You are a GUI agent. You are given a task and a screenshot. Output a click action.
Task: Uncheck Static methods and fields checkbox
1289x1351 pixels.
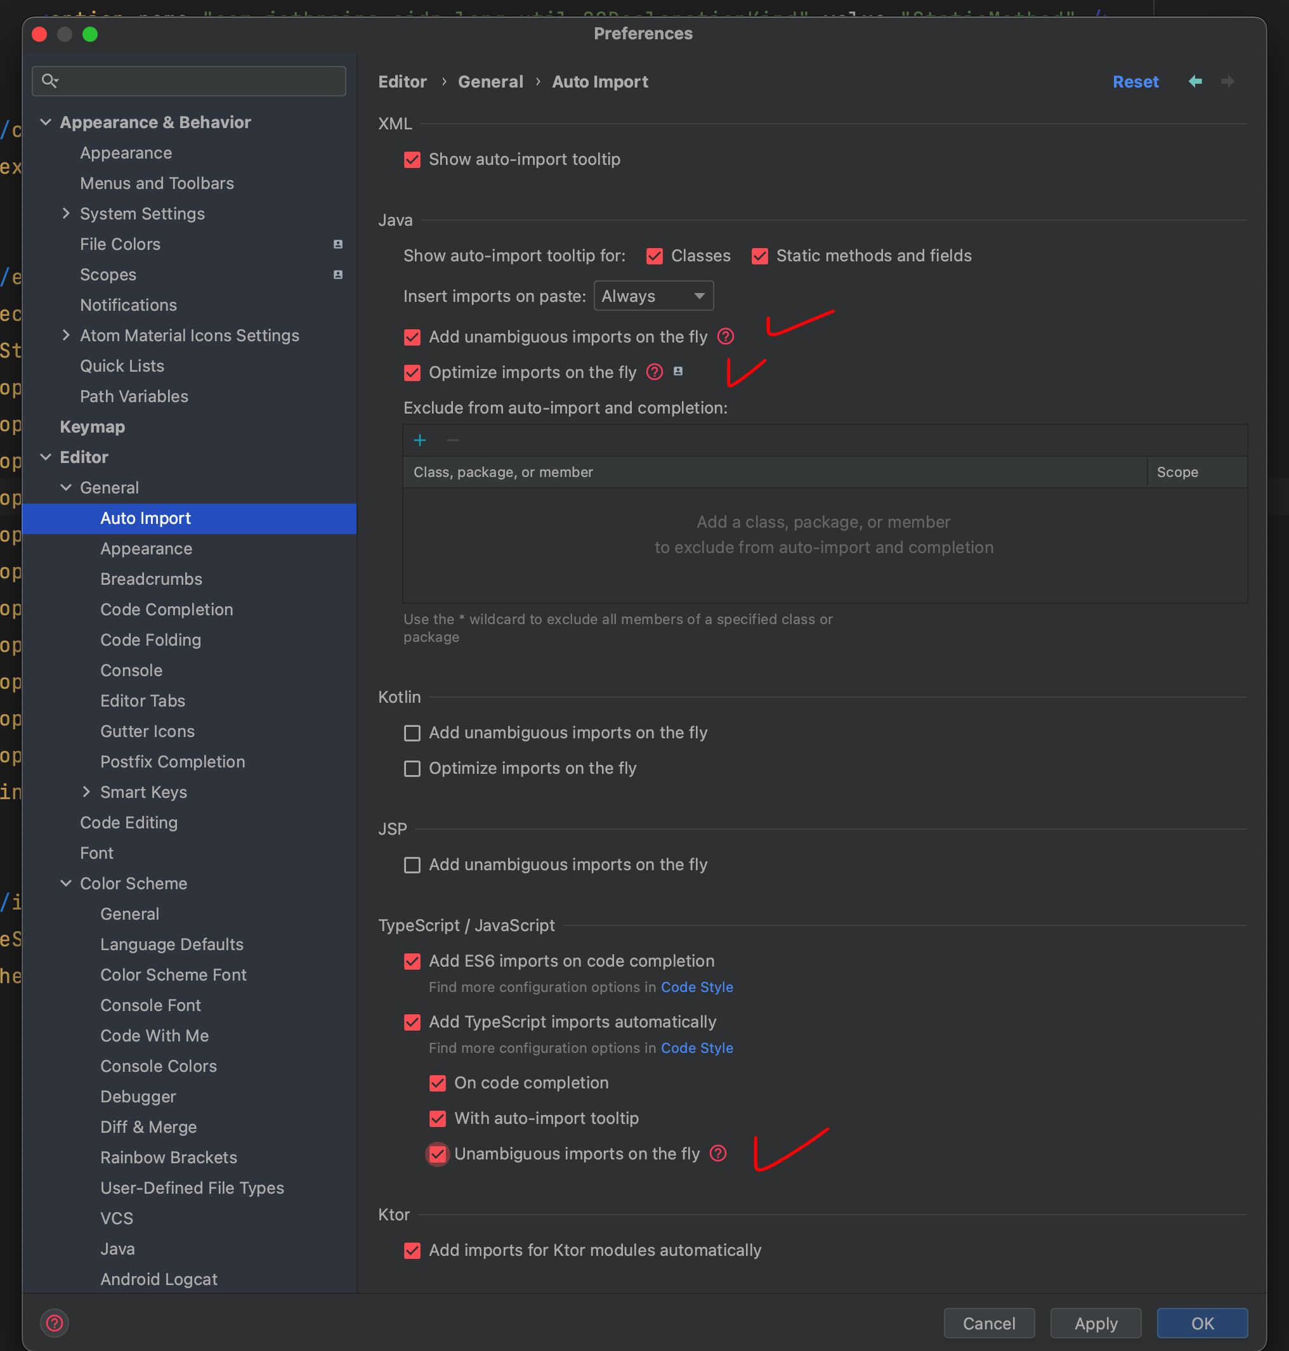point(759,256)
